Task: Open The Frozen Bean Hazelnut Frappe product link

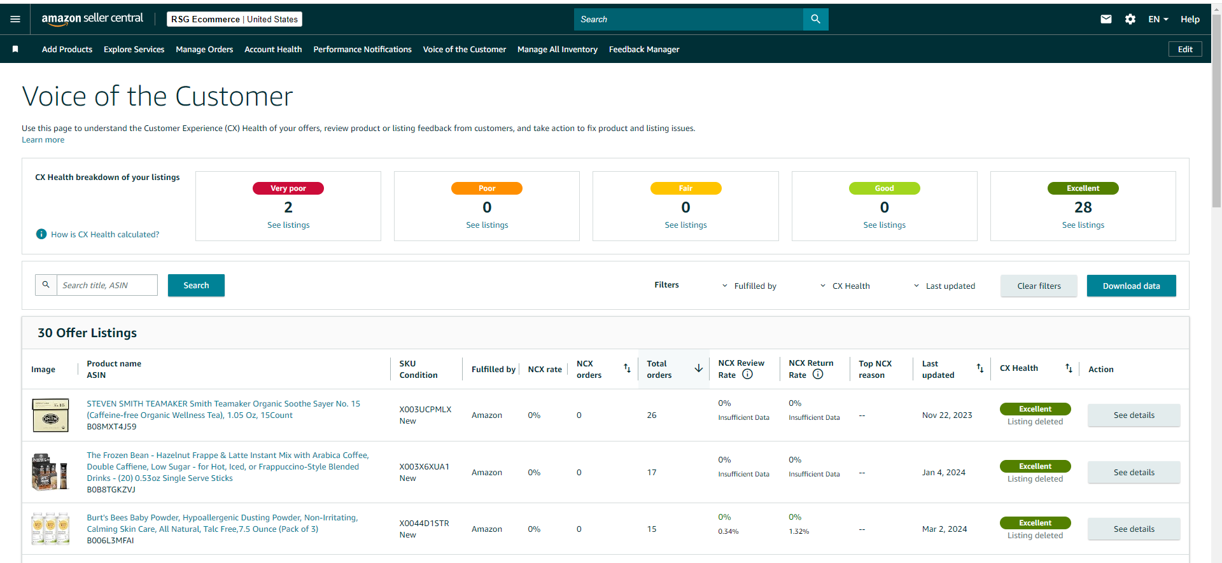Action: coord(228,466)
